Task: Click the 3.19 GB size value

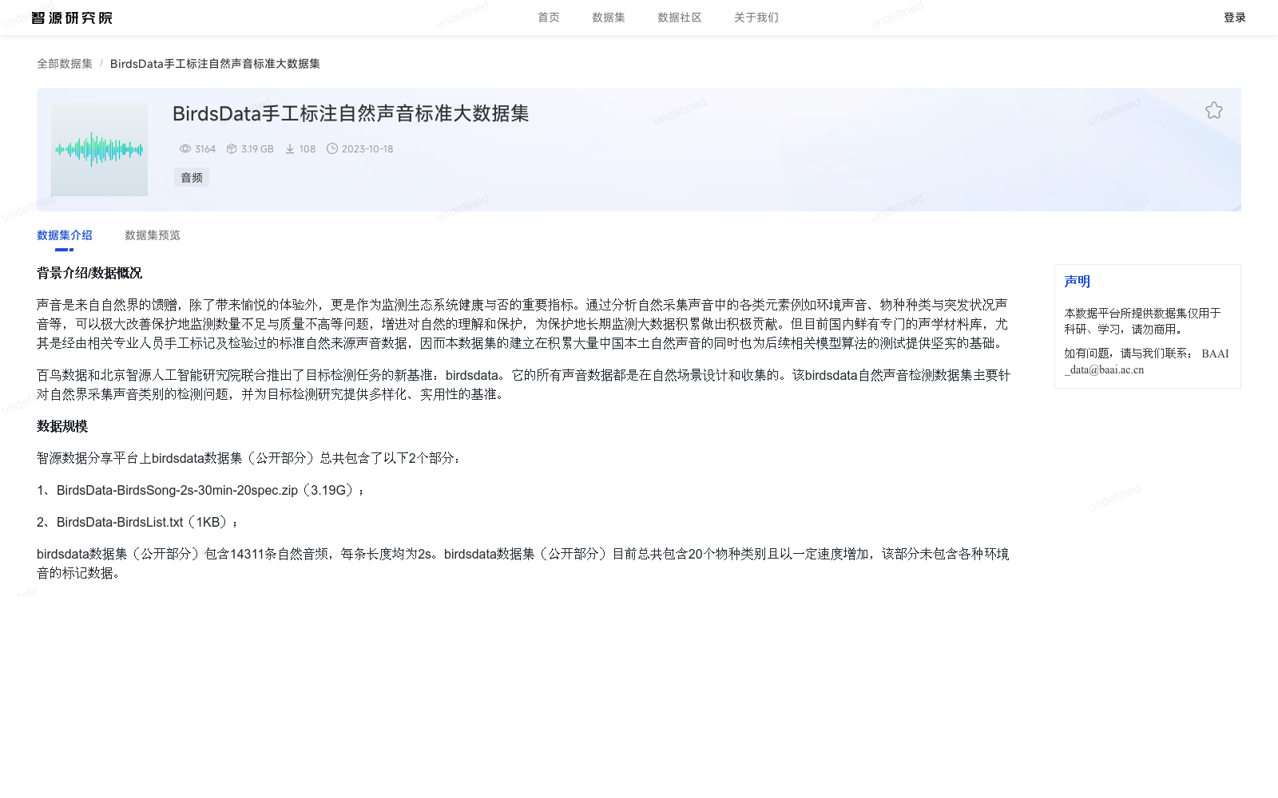Action: coord(257,148)
